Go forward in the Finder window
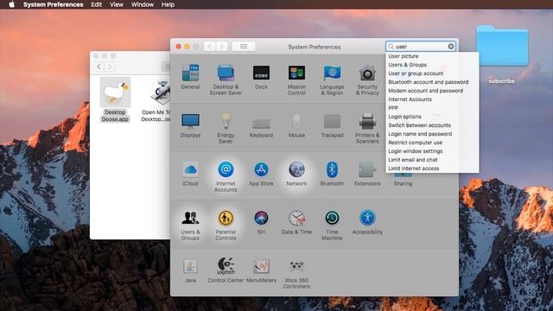Screen dimensions: 553x311 pyautogui.click(x=110, y=67)
